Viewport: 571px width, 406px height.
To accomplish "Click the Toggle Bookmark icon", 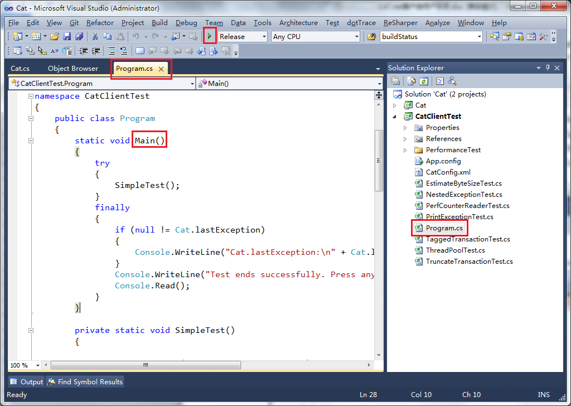I will [x=140, y=51].
